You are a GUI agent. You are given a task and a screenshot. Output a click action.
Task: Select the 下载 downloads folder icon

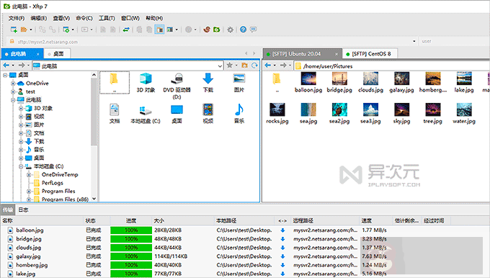click(208, 82)
